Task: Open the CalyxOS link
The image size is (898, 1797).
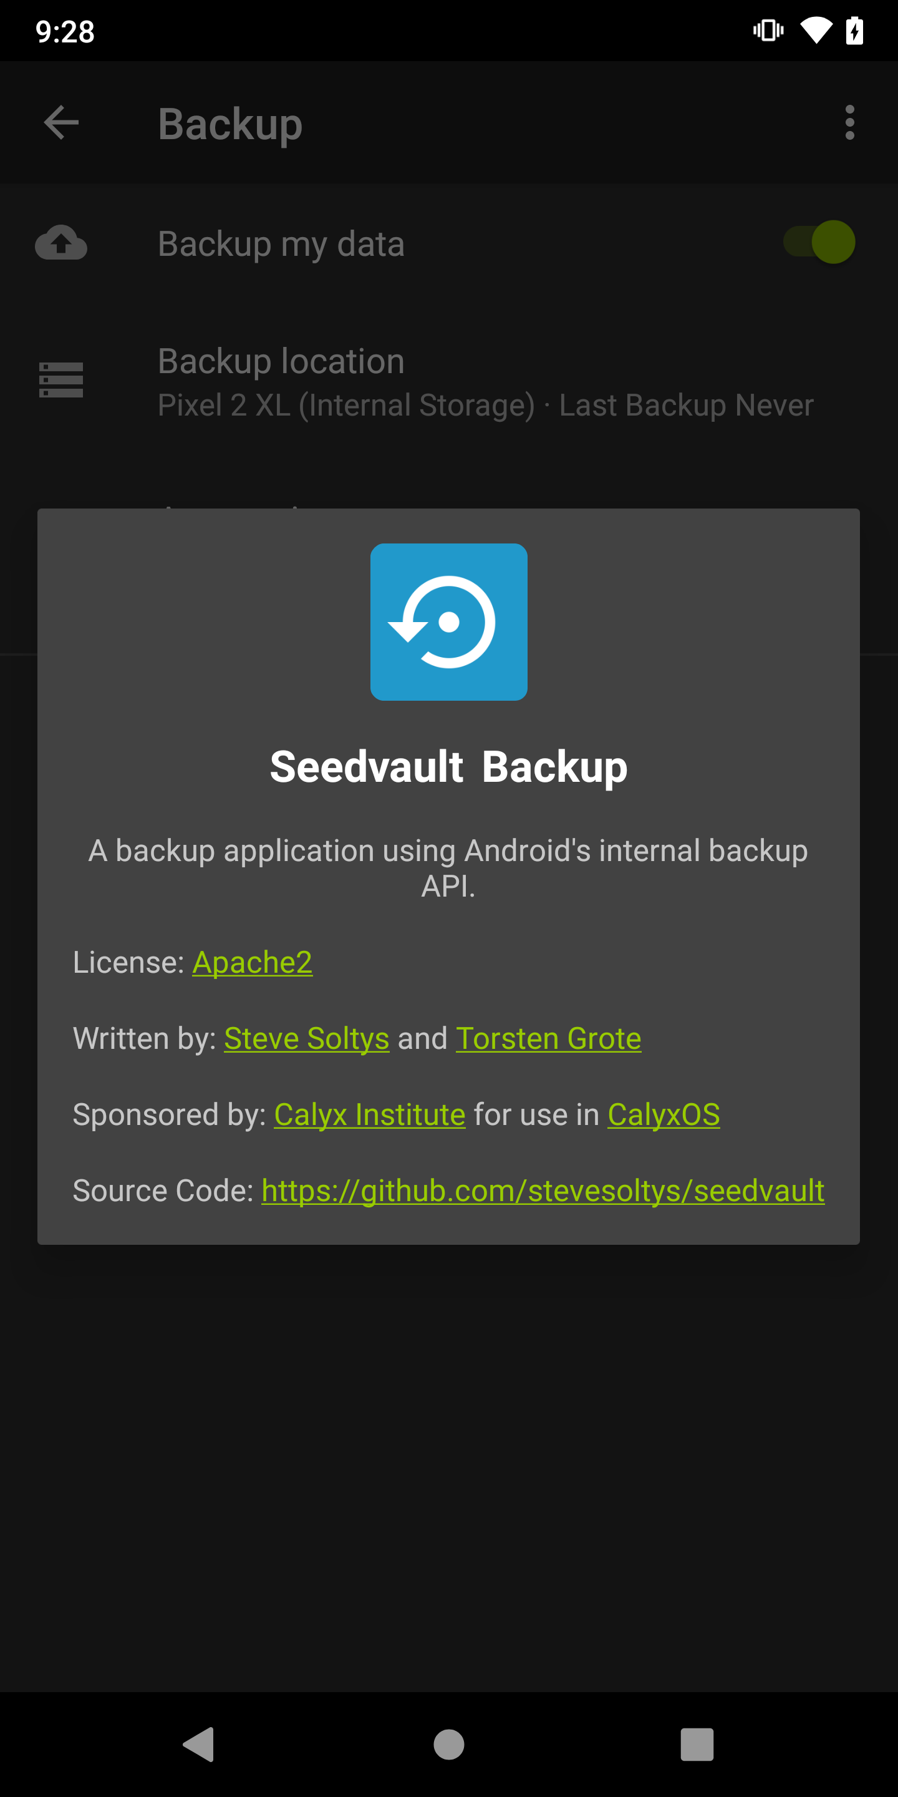Action: click(663, 1114)
